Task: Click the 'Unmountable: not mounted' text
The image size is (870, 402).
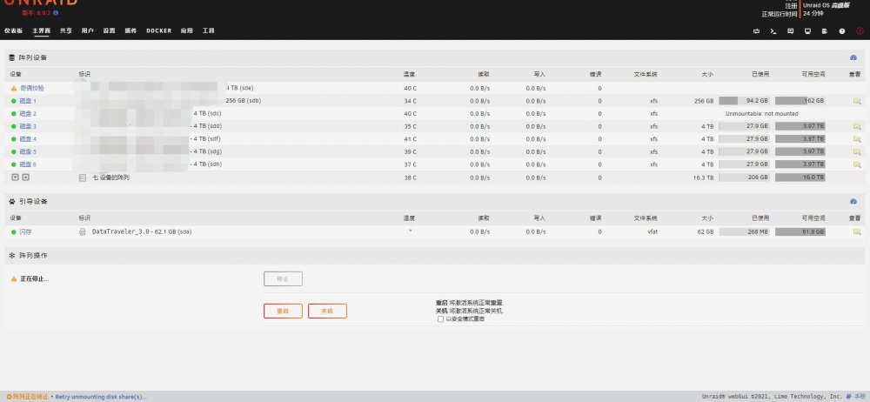Action: click(762, 114)
